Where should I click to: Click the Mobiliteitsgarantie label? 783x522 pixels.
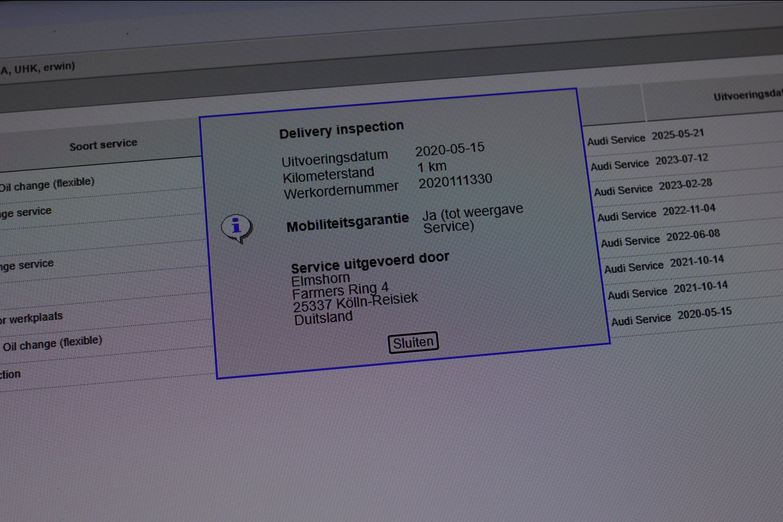[347, 223]
